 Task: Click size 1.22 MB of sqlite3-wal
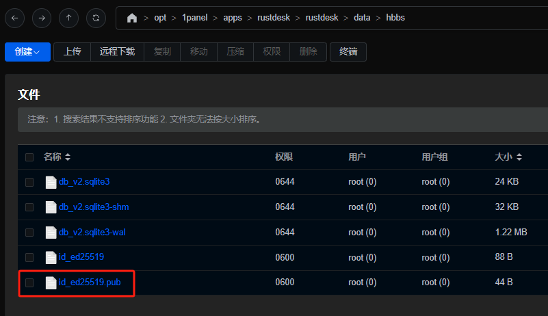511,232
